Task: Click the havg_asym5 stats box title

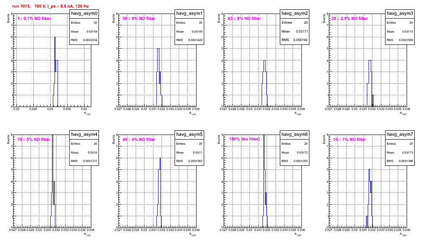Action: coord(189,134)
